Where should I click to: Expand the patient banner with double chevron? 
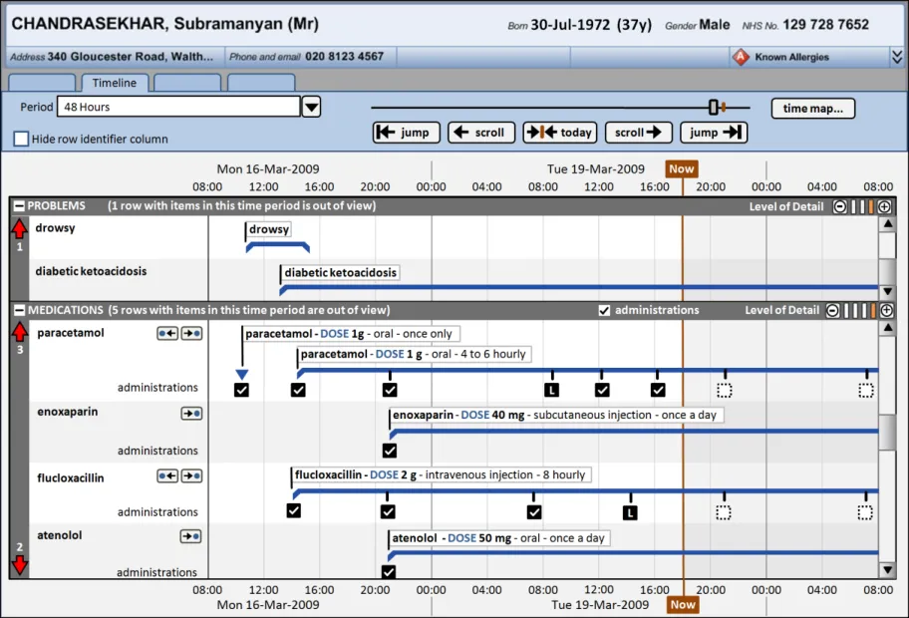(897, 58)
